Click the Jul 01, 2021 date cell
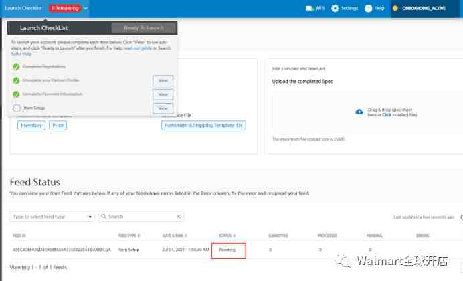 click(x=186, y=250)
